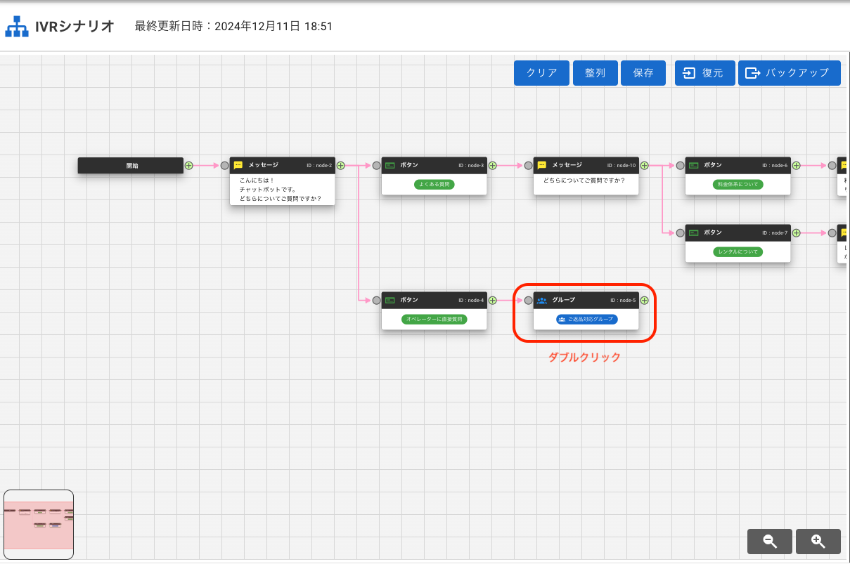Image resolution: width=850 pixels, height=564 pixels.
Task: Zoom out with the magnifier minus button
Action: 770,541
